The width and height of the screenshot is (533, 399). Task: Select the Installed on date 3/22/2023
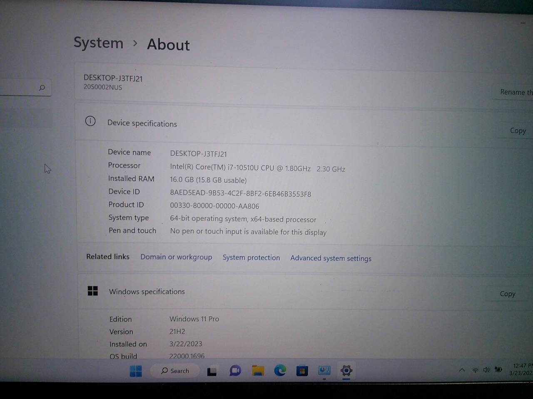click(186, 344)
